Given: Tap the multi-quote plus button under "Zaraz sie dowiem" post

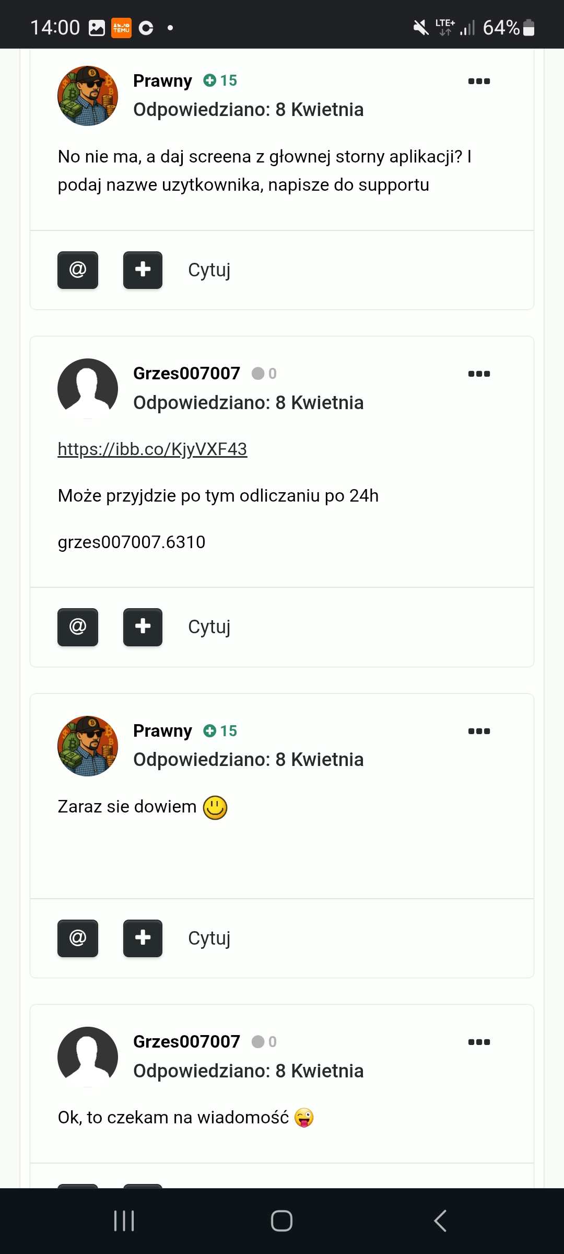Looking at the screenshot, I should tap(143, 938).
